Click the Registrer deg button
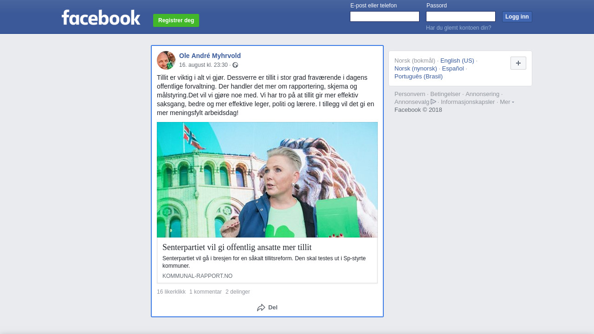This screenshot has height=334, width=594. pos(176,20)
